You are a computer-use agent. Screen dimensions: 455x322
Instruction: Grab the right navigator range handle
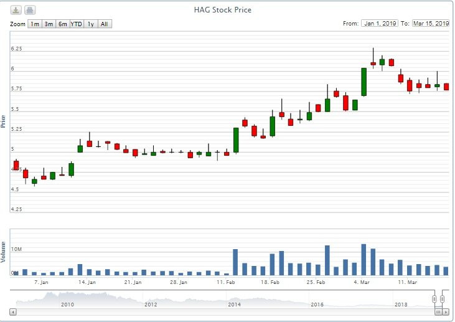coord(442,299)
